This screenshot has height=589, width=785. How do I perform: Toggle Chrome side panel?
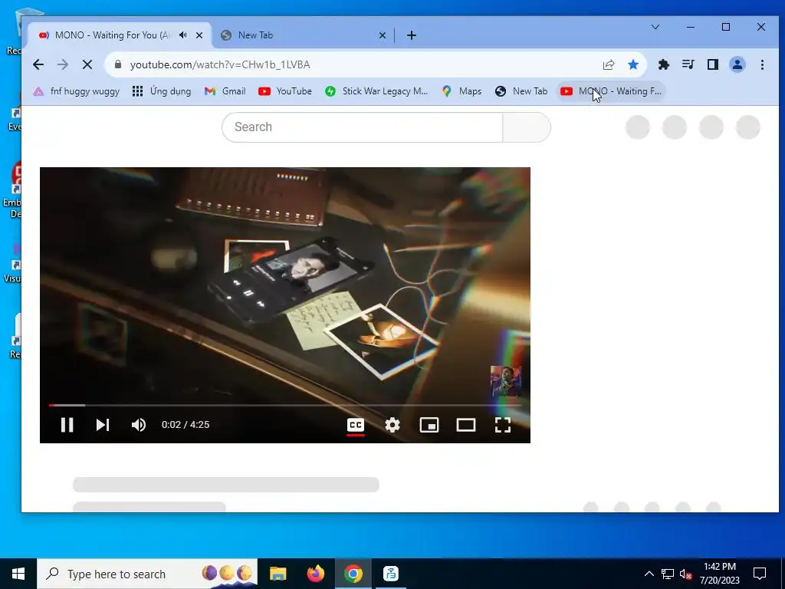[x=712, y=64]
